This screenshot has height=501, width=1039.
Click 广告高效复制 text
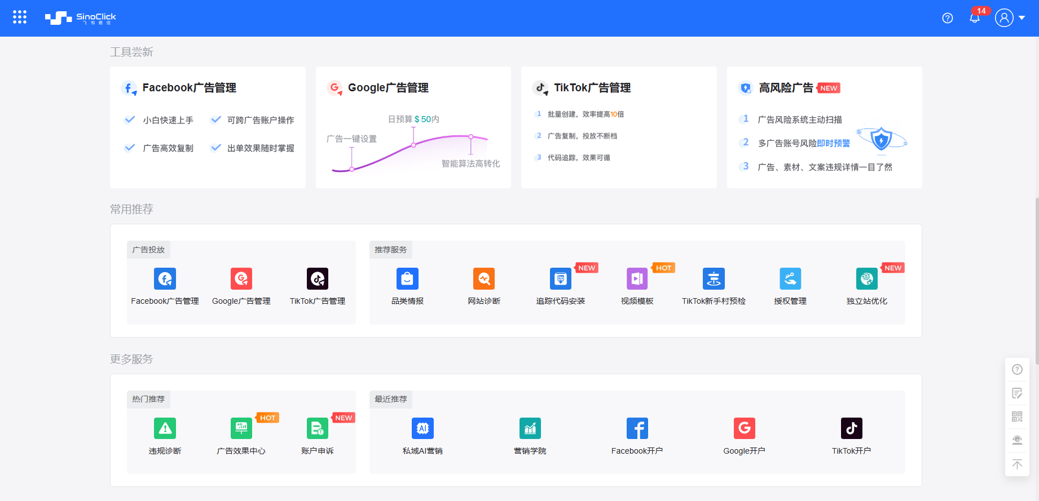pyautogui.click(x=168, y=148)
